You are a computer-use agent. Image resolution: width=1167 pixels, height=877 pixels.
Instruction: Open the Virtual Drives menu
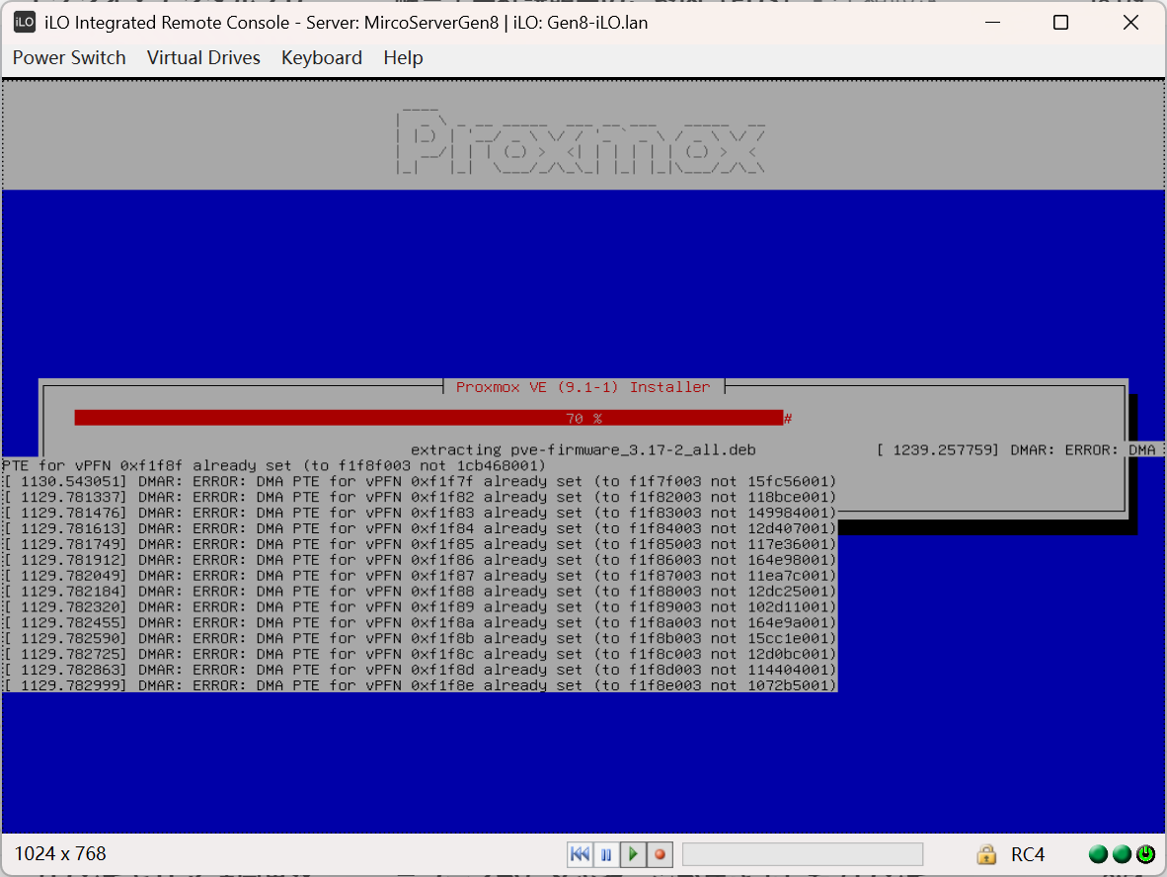coord(203,58)
